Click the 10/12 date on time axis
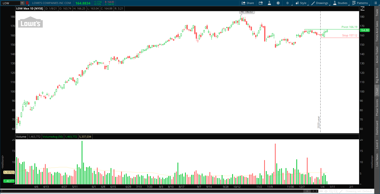Viewport: 380px width, 194px height. coord(237,187)
